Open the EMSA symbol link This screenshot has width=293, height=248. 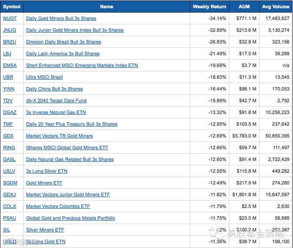click(x=10, y=65)
